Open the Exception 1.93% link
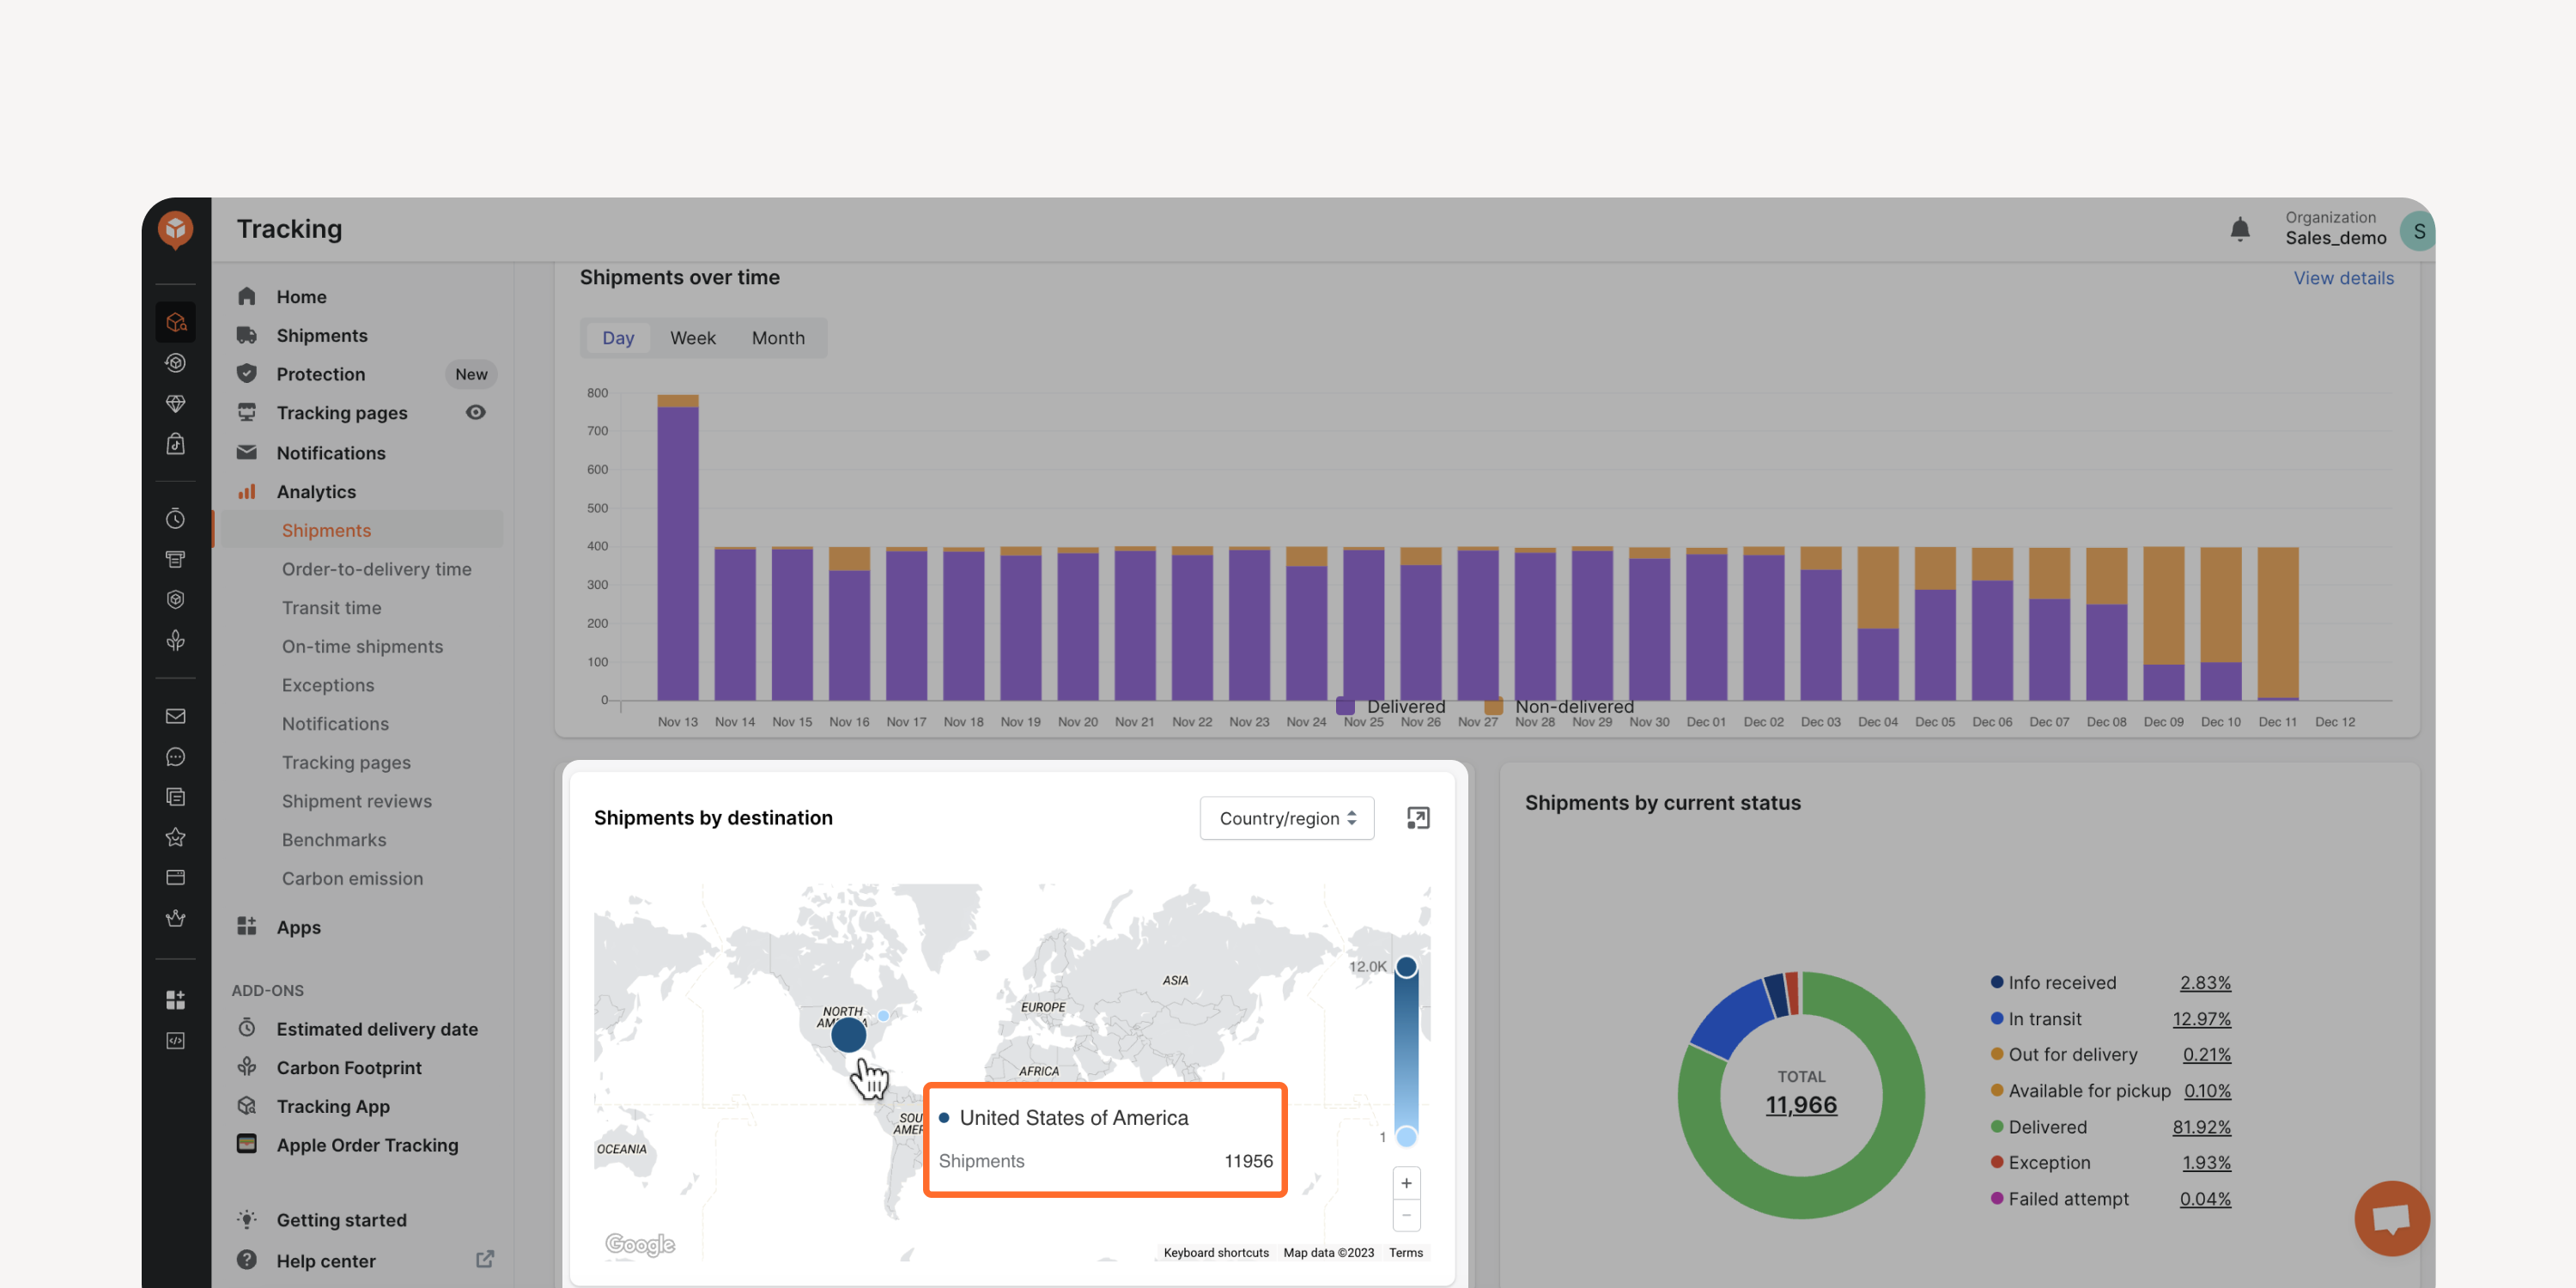 (x=2206, y=1163)
